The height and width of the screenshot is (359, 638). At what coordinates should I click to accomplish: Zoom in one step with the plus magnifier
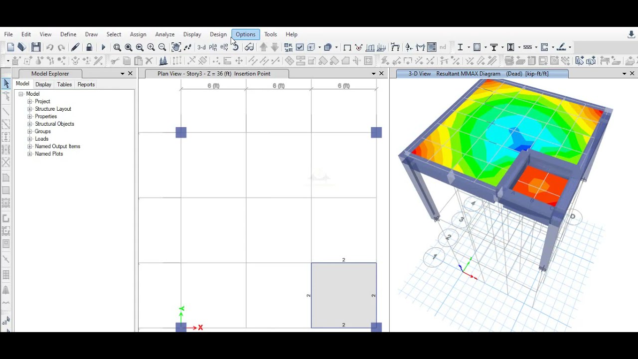151,47
